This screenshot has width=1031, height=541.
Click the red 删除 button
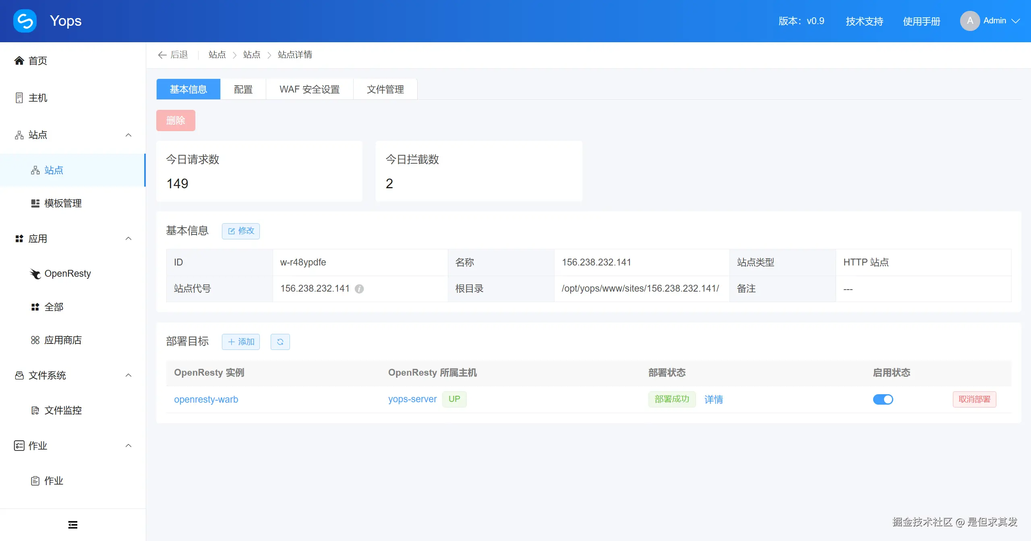coord(176,120)
